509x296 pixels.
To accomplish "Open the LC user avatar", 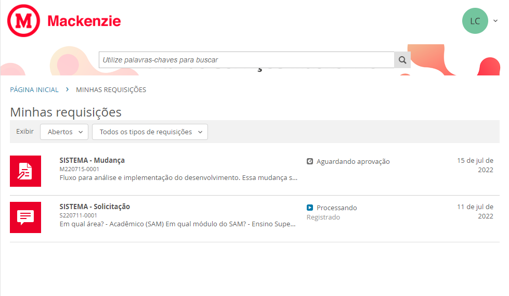I will [475, 21].
